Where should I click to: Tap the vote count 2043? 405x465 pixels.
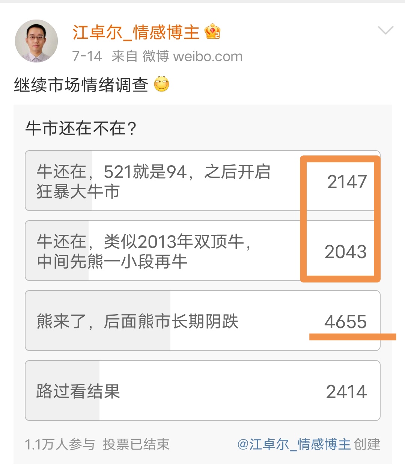tap(346, 252)
